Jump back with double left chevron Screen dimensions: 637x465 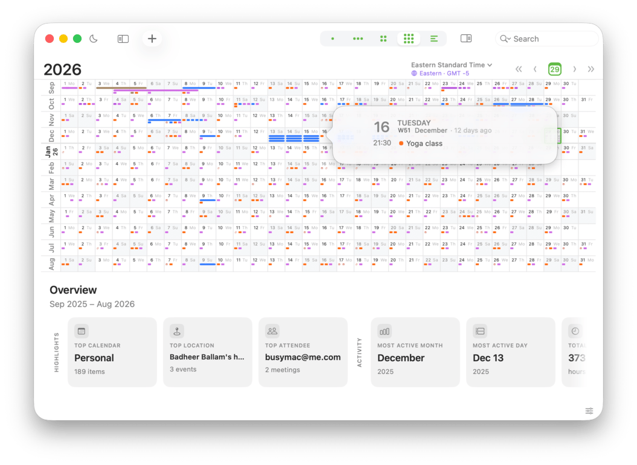[x=518, y=69]
